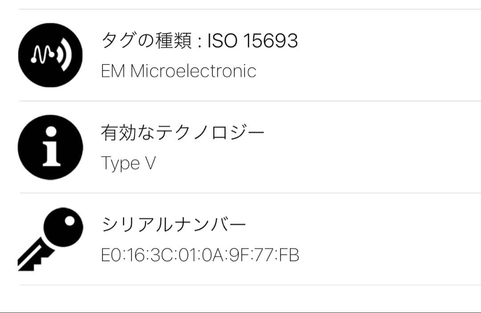
Task: Select the 有効なテクノロジー heading
Action: tap(183, 131)
